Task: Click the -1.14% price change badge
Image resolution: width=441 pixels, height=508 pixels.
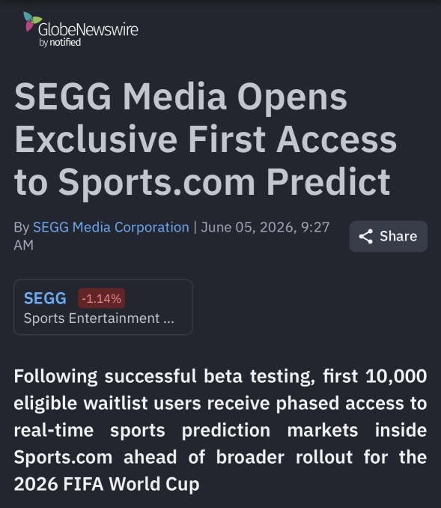Action: (x=101, y=298)
